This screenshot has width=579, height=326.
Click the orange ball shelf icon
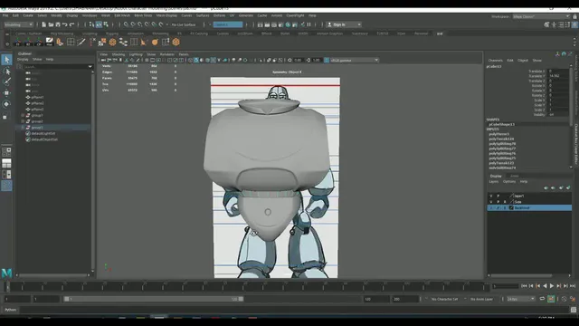pyautogui.click(x=155, y=43)
